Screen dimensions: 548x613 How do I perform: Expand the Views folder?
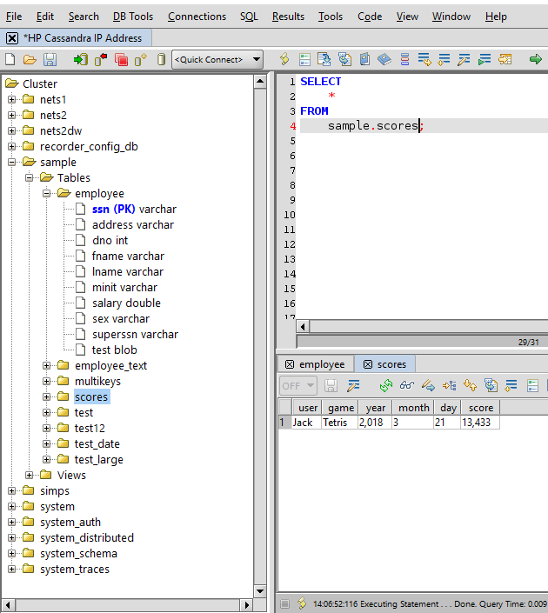pos(30,475)
